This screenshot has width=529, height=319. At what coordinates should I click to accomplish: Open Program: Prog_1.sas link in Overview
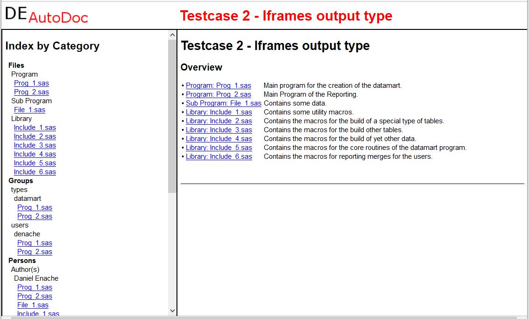218,85
